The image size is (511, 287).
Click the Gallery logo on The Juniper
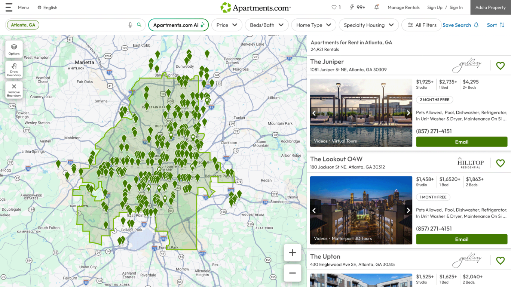coord(467,66)
